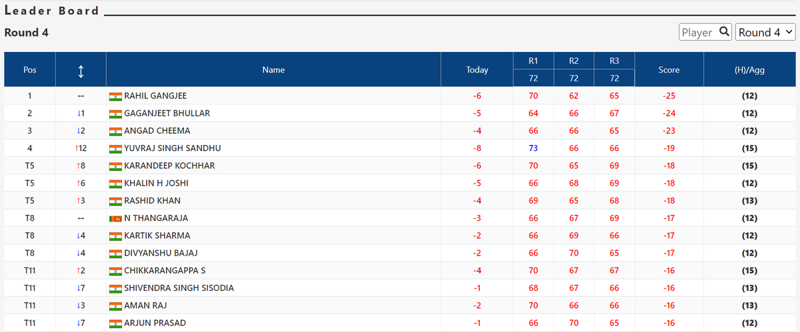Open player YUVRAJ SINGH SANDHU
The height and width of the screenshot is (332, 800).
pos(173,148)
